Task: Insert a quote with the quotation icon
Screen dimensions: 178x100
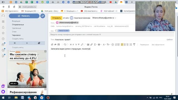Action: [x=92, y=44]
